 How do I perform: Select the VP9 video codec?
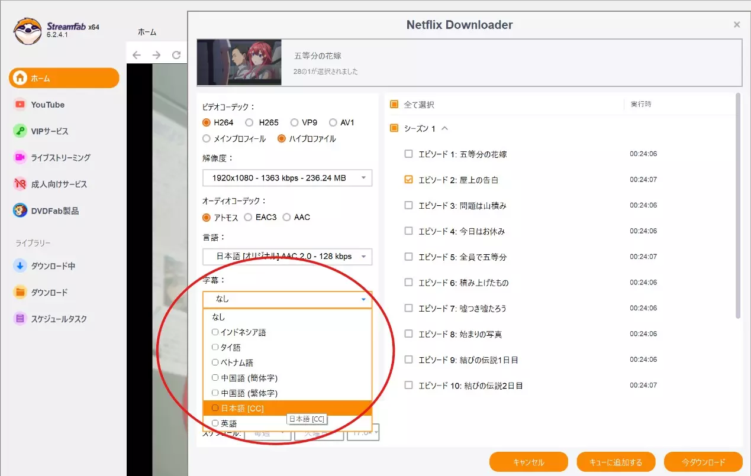[x=294, y=122]
